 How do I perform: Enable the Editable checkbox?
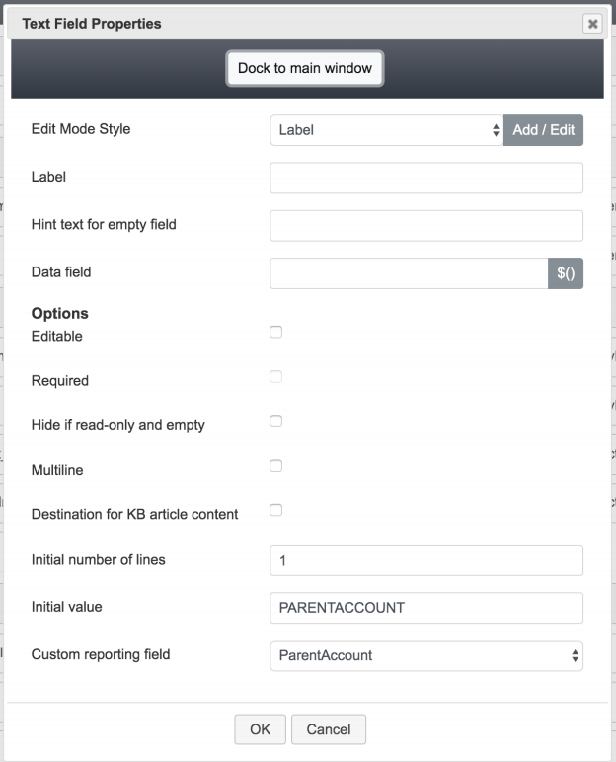[x=275, y=332]
